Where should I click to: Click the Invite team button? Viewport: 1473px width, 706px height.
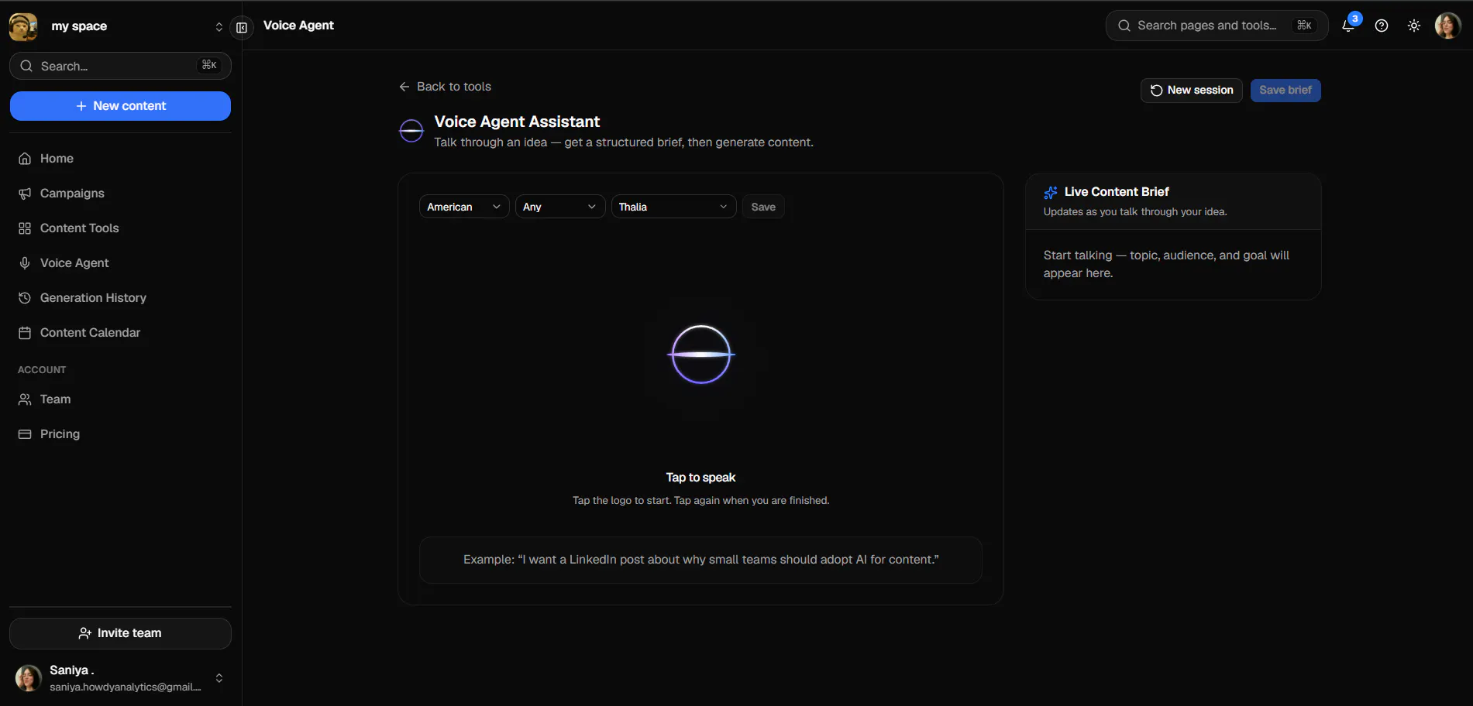[x=120, y=633]
